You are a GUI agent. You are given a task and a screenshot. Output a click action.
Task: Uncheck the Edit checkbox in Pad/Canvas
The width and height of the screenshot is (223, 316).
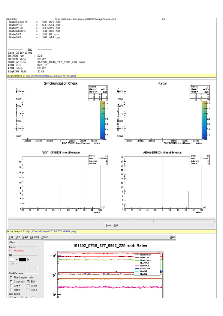click(28, 282)
